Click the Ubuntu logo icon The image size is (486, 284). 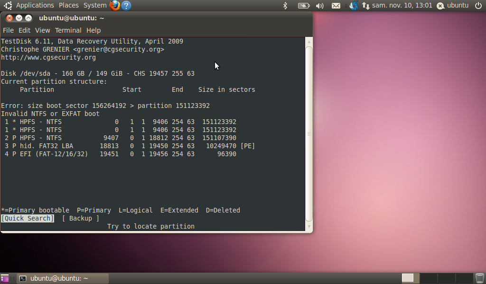(8, 5)
